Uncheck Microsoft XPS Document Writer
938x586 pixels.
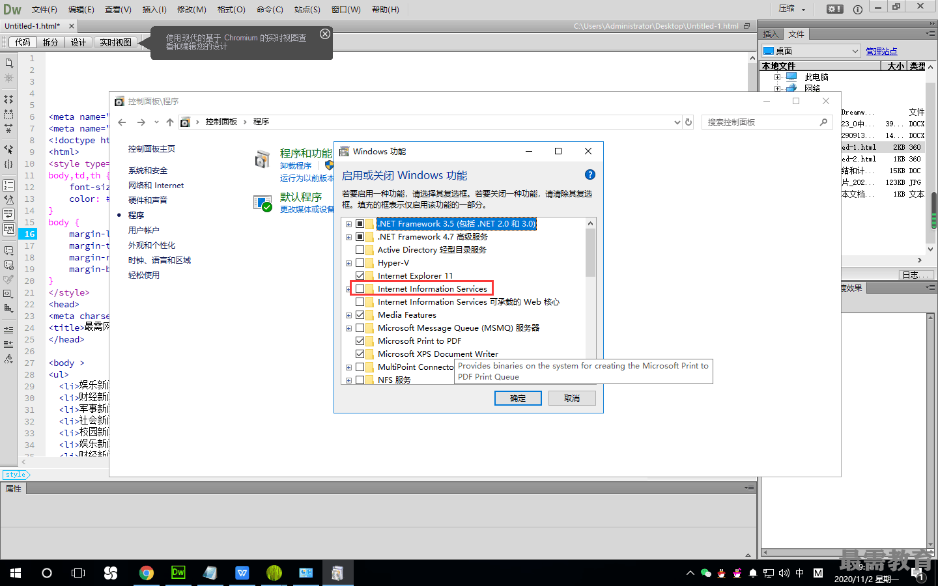pos(360,354)
